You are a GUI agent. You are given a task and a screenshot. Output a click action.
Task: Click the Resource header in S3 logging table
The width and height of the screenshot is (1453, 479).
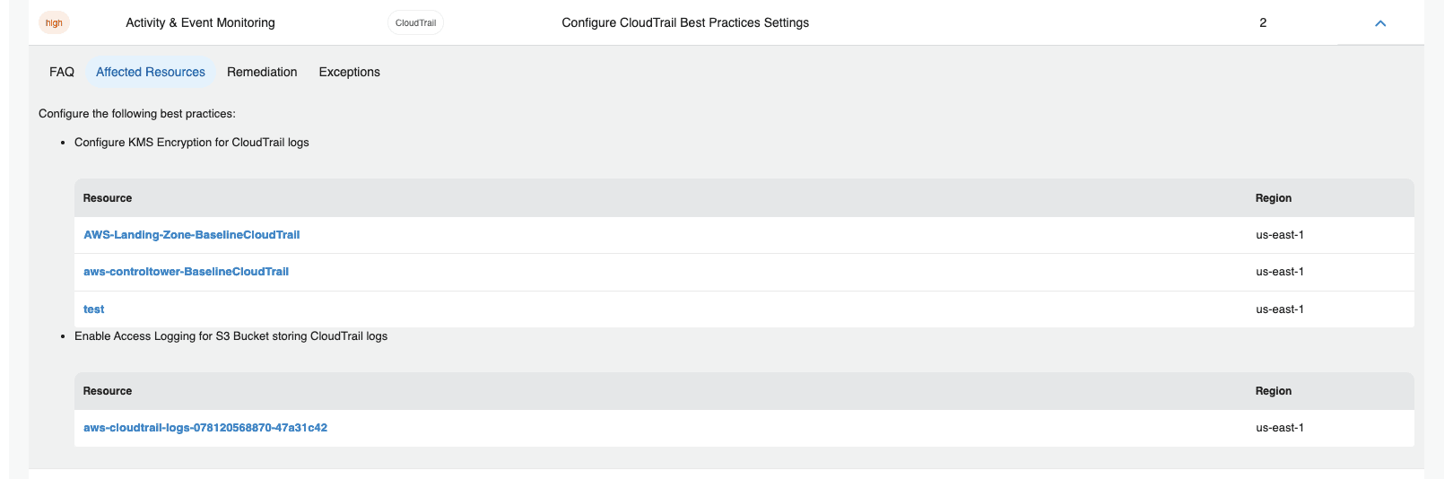(x=108, y=391)
